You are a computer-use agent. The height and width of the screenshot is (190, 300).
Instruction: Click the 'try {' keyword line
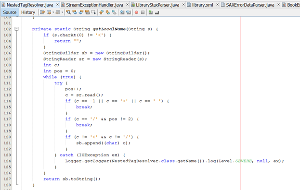[x=61, y=83]
